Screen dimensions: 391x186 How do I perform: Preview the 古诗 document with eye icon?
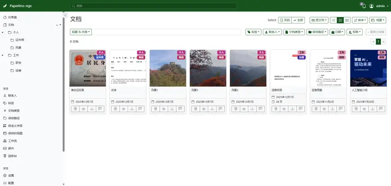point(124,109)
